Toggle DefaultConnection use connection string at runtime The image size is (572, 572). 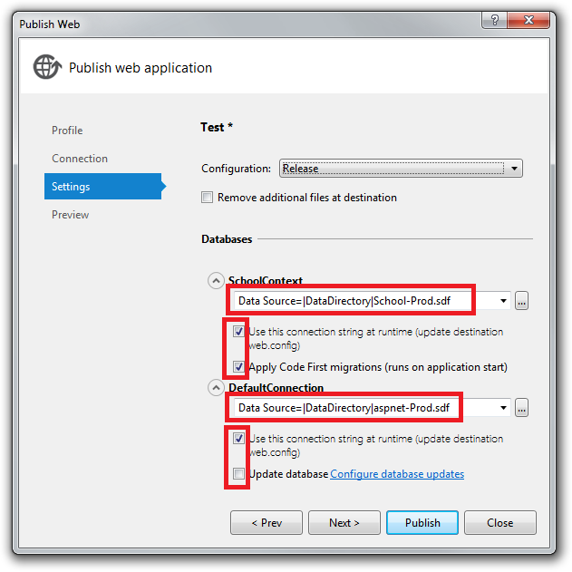pyautogui.click(x=238, y=438)
